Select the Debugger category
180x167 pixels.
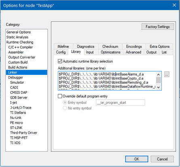pyautogui.click(x=15, y=77)
